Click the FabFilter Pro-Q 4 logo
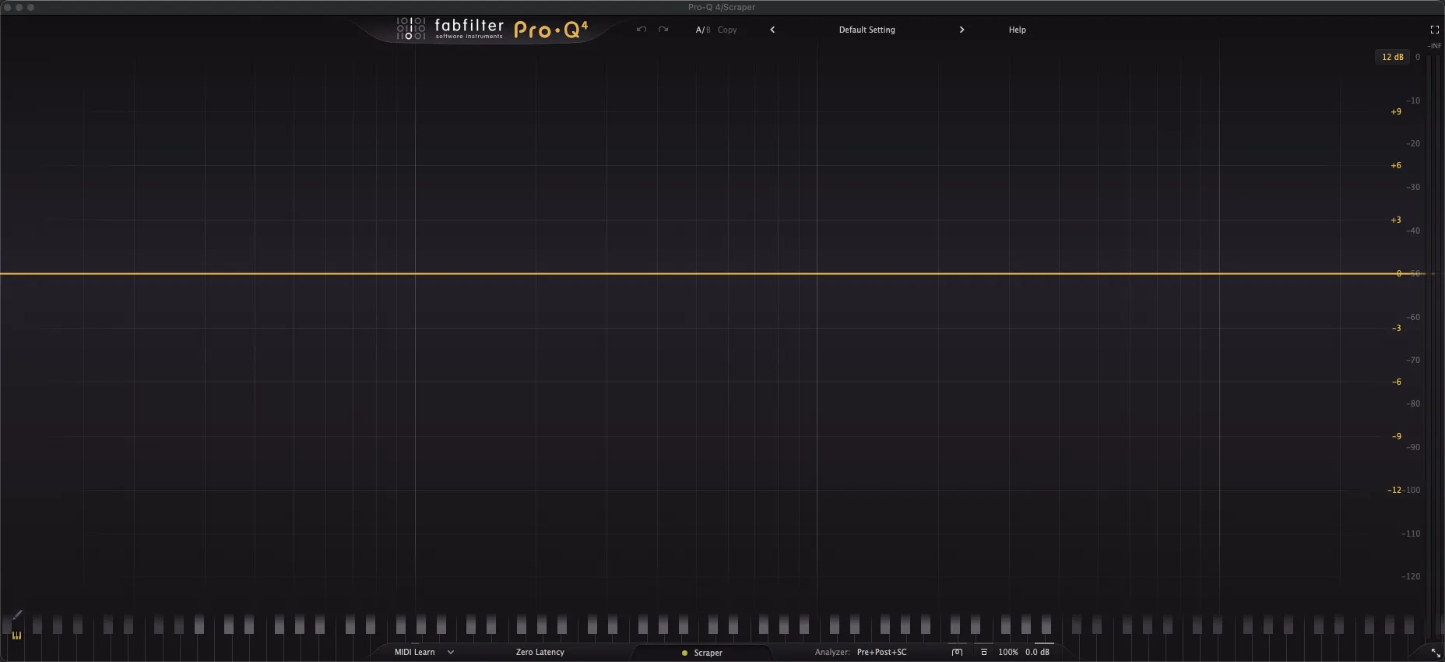This screenshot has width=1445, height=662. click(x=492, y=30)
